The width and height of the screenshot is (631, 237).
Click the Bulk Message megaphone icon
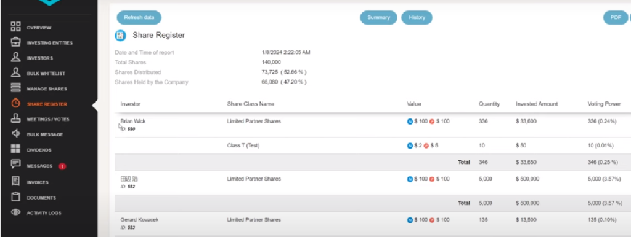click(15, 134)
